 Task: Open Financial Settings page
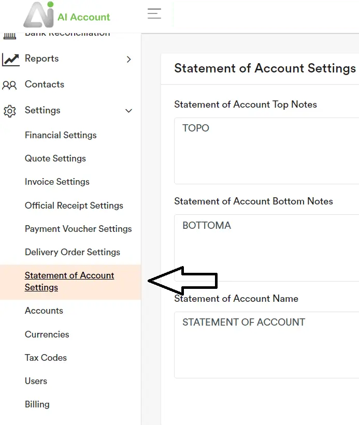pyautogui.click(x=61, y=135)
